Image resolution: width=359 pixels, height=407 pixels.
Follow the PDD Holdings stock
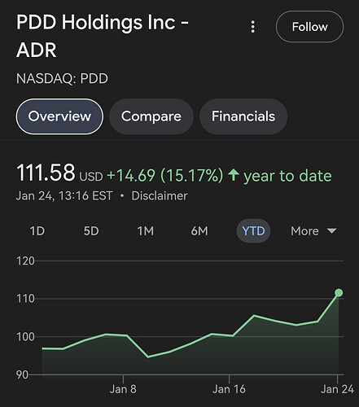pos(309,27)
